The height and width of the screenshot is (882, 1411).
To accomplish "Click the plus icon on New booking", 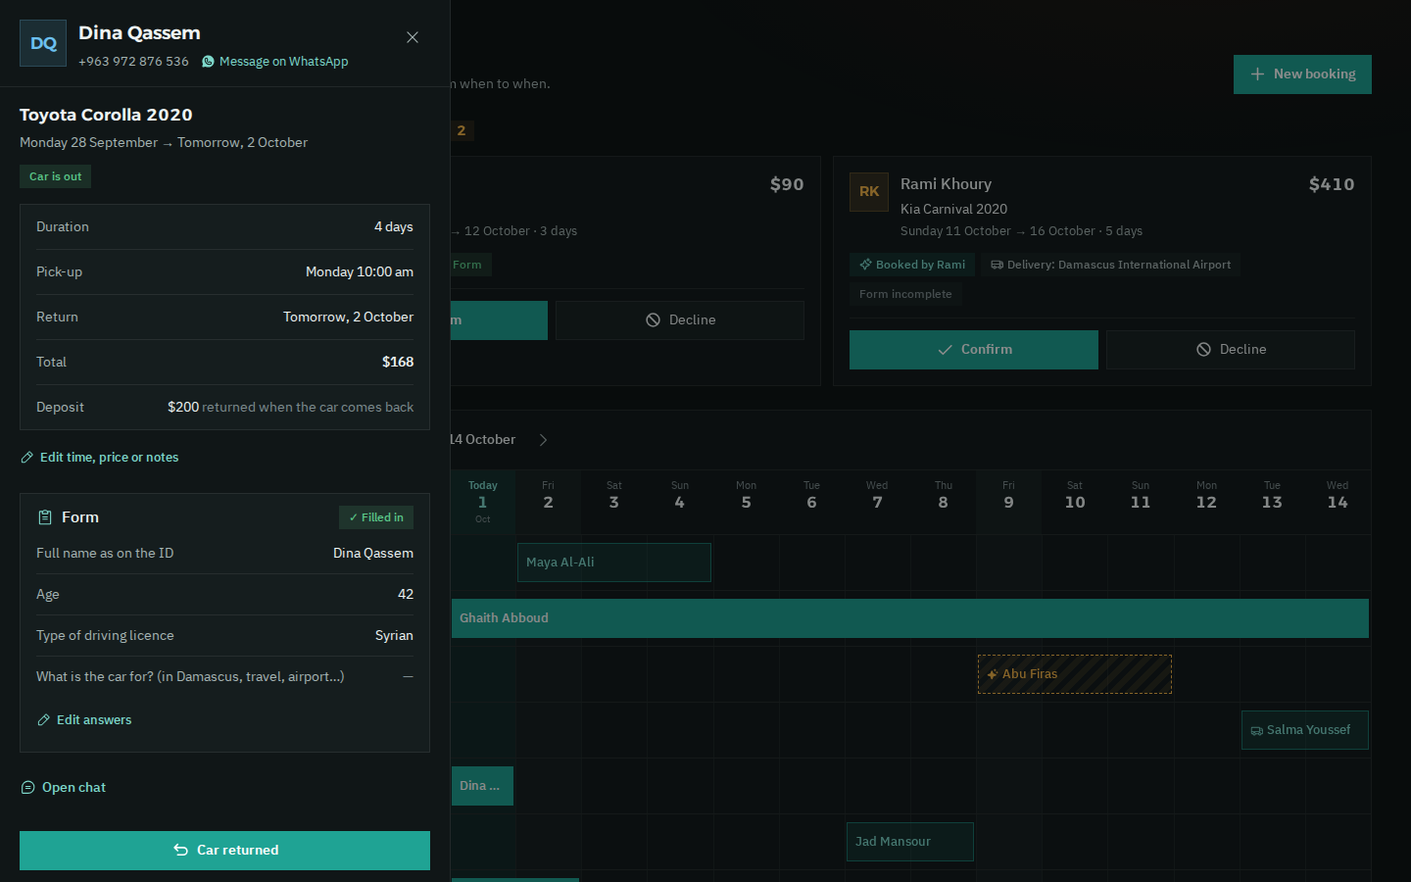I will (1257, 74).
